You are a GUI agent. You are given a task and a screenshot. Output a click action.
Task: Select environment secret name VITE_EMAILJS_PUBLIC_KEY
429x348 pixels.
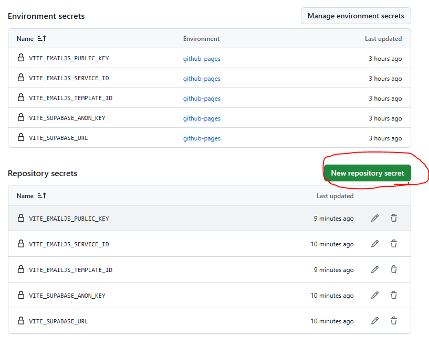point(69,58)
